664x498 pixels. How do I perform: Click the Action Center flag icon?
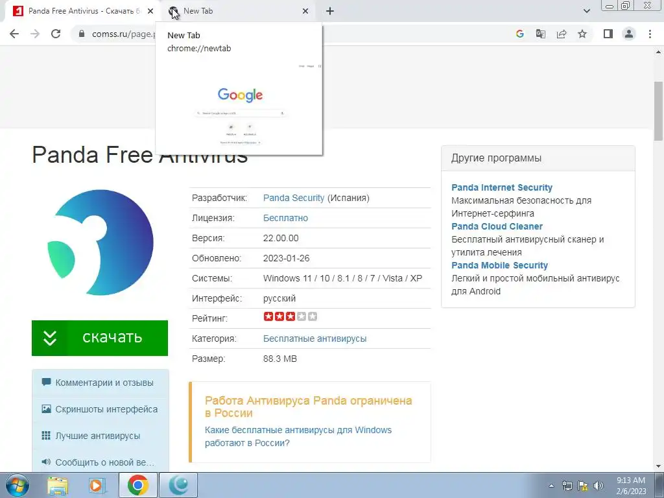(583, 486)
